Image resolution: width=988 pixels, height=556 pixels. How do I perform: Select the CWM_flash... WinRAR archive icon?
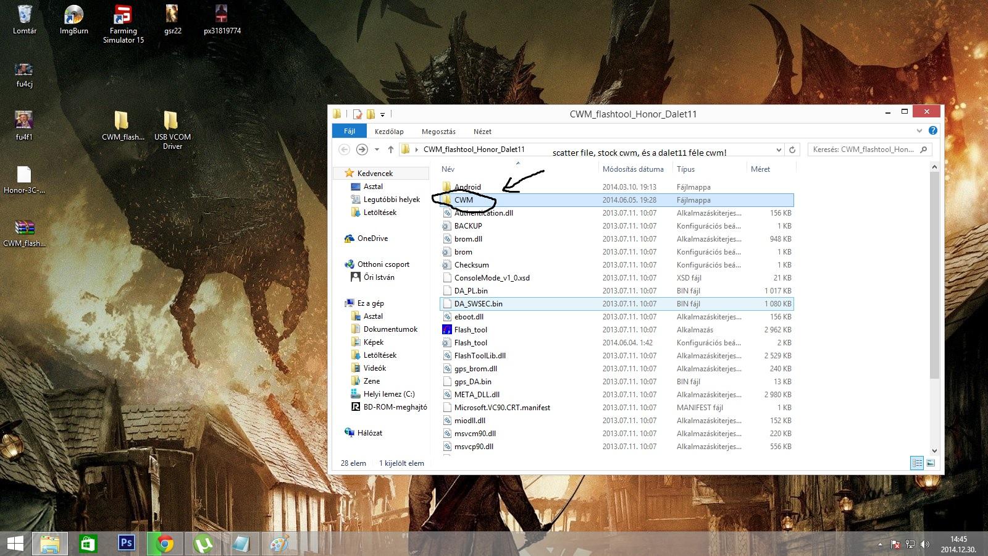click(x=24, y=233)
